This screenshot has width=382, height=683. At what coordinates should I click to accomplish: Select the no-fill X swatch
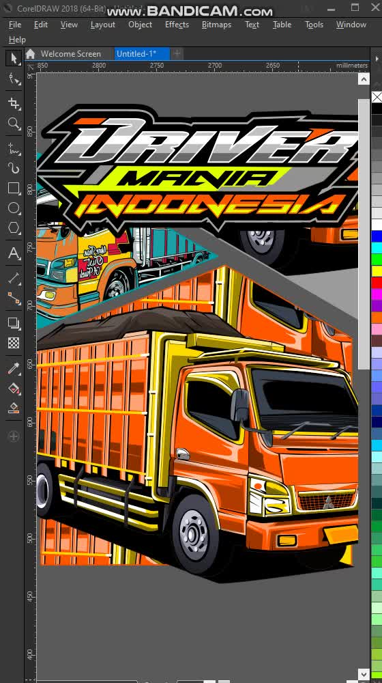point(377,97)
